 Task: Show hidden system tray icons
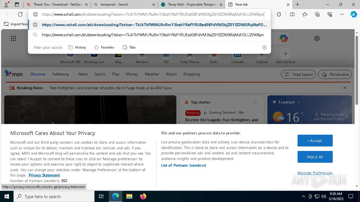click(x=303, y=196)
